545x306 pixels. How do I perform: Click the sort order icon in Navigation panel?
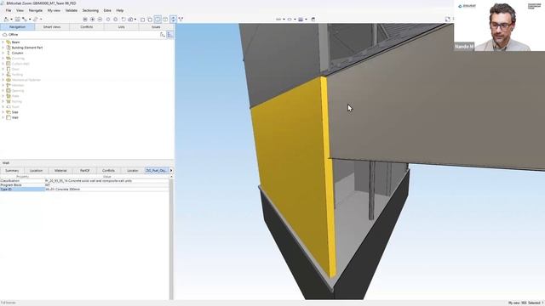click(163, 34)
